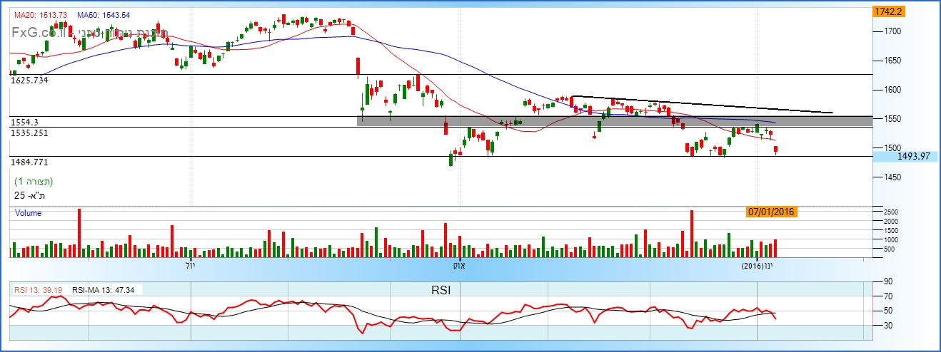
Task: Click the 2500 volume axis value
Action: point(891,212)
